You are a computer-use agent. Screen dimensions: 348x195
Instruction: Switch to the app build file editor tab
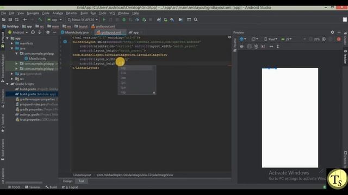click(x=135, y=32)
